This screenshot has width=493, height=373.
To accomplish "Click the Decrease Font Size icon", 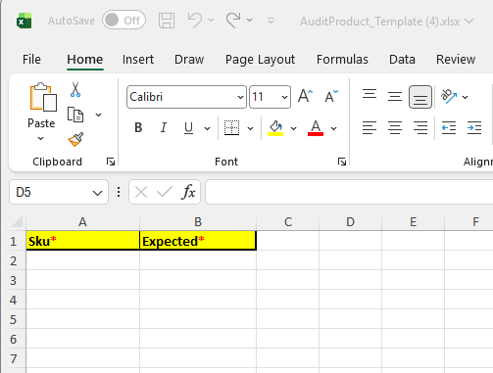I will click(331, 96).
